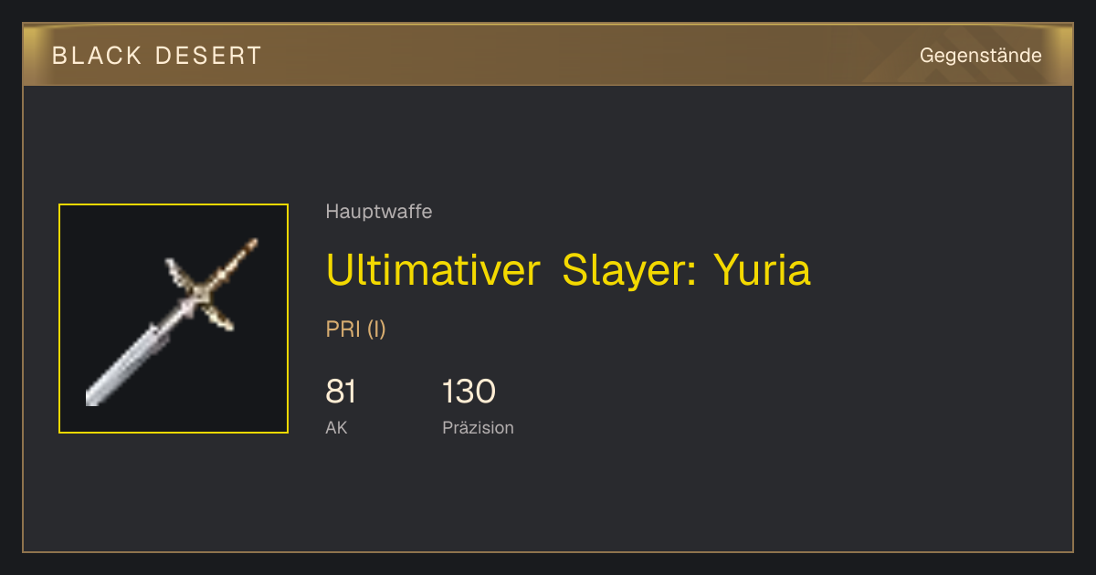Select the PRI (I) enhancement level text
1096x575 pixels.
point(356,329)
